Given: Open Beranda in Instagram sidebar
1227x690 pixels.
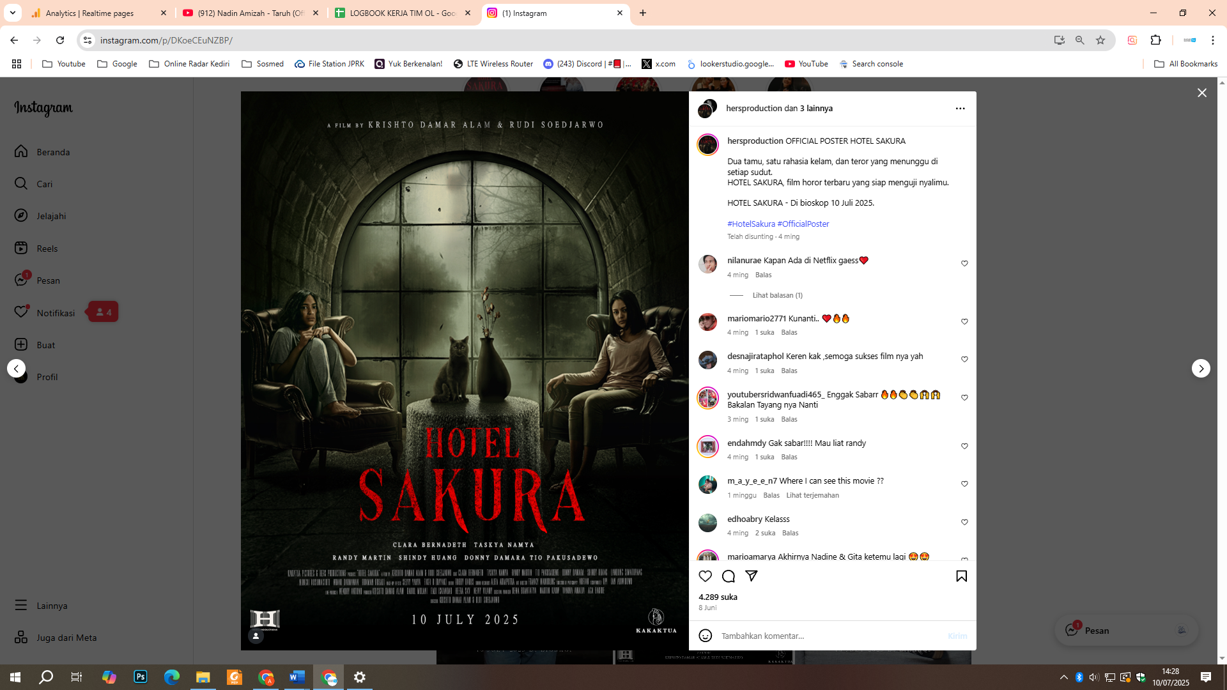Looking at the screenshot, I should point(42,152).
